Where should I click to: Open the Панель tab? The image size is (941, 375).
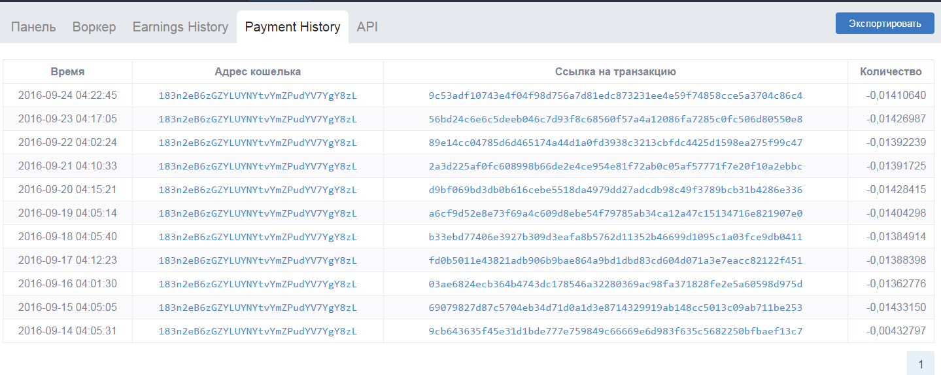point(33,27)
